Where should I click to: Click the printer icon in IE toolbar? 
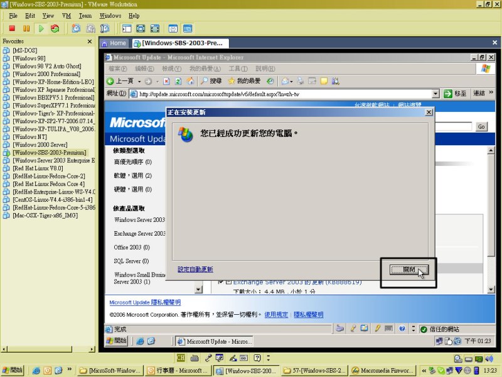[301, 81]
